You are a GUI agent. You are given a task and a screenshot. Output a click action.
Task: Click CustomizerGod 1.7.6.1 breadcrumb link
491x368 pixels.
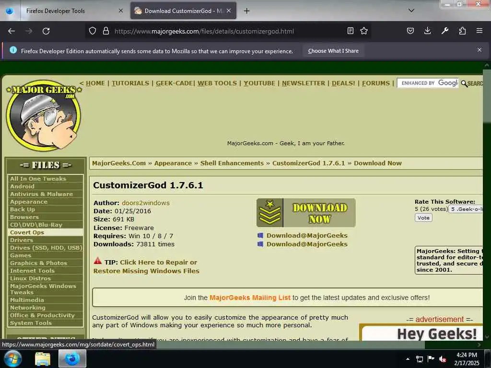click(x=308, y=163)
